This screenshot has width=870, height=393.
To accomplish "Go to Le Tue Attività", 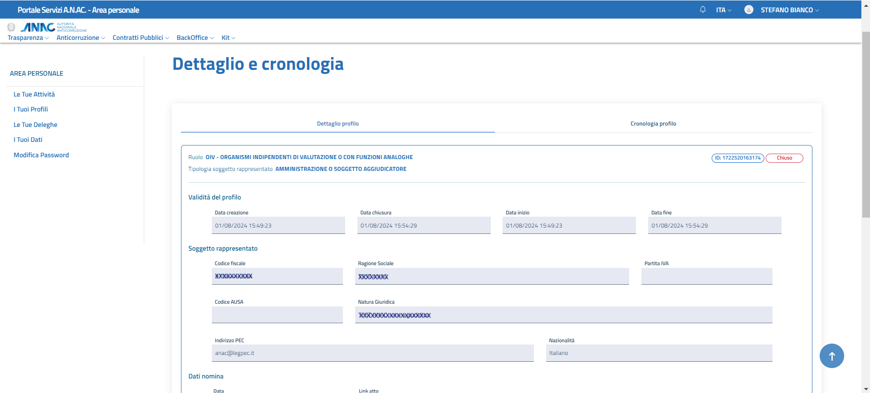I will point(34,94).
